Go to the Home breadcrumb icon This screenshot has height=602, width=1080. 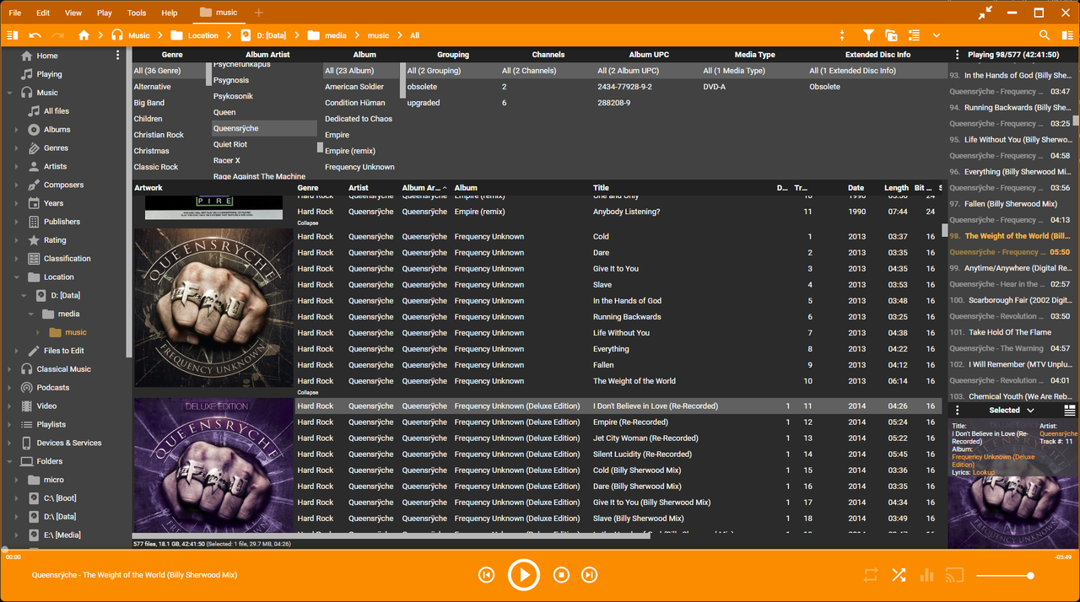point(84,35)
